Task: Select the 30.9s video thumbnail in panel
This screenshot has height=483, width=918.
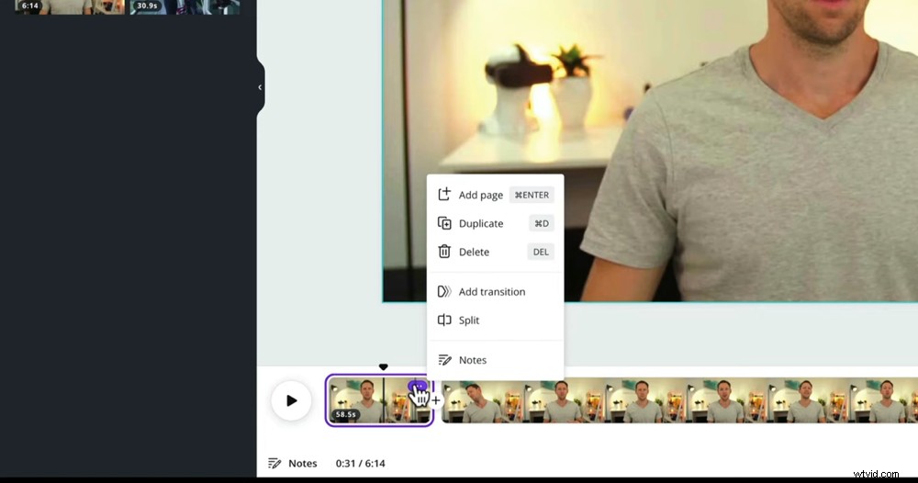Action: pos(185,7)
